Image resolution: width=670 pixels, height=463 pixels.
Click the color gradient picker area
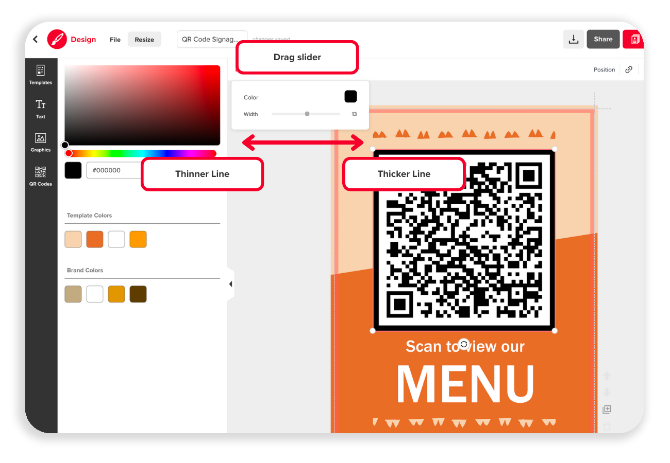[142, 105]
